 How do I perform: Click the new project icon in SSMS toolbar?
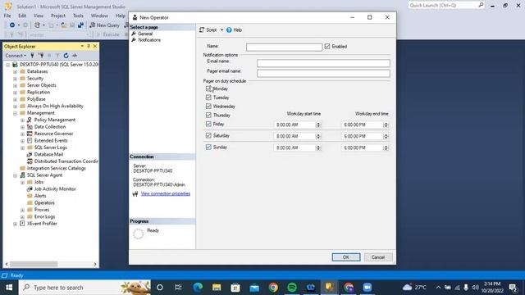[x=37, y=25]
